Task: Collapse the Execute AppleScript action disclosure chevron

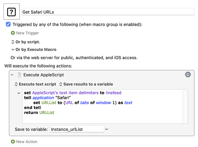Action: point(12,75)
